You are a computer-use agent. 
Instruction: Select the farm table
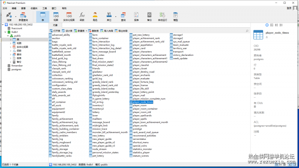[95, 35]
